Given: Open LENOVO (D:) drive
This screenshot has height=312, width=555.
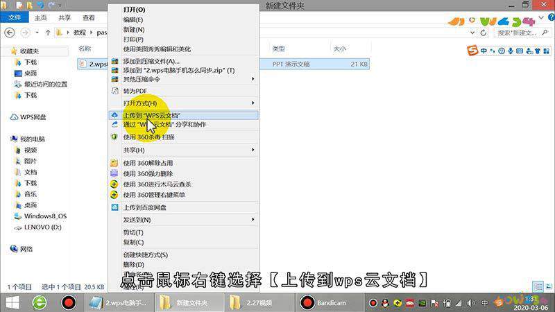Looking at the screenshot, I should click(42, 227).
